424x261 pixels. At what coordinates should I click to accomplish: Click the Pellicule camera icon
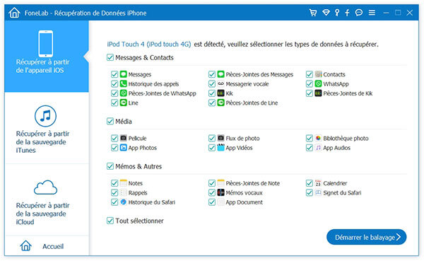[123, 138]
